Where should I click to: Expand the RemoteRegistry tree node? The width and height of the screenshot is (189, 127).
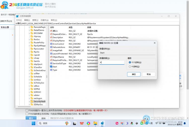pyautogui.click(x=29, y=27)
